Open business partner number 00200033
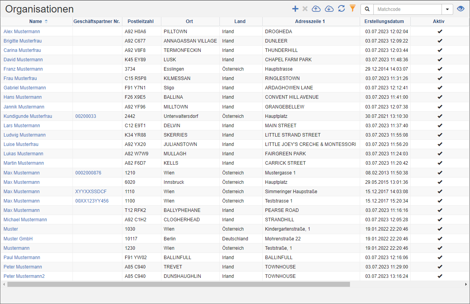470x304 pixels. pos(85,116)
